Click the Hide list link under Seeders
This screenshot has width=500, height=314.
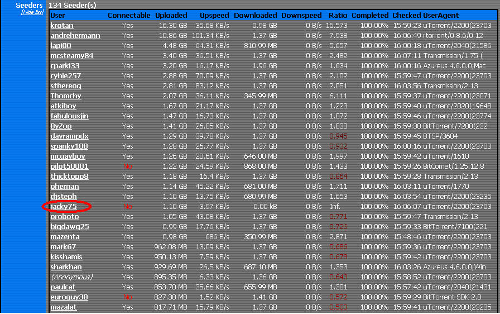pos(32,12)
